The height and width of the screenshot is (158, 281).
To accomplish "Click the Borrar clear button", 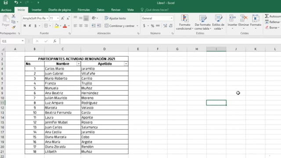I will pyautogui.click(x=272, y=27).
